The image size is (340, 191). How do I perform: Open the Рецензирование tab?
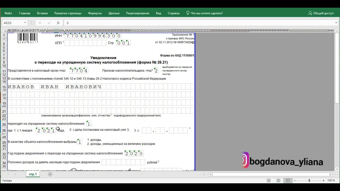click(x=138, y=13)
